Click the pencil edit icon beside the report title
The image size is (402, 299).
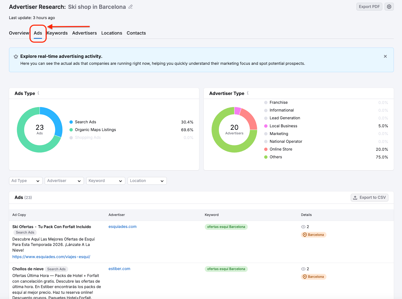pyautogui.click(x=130, y=7)
